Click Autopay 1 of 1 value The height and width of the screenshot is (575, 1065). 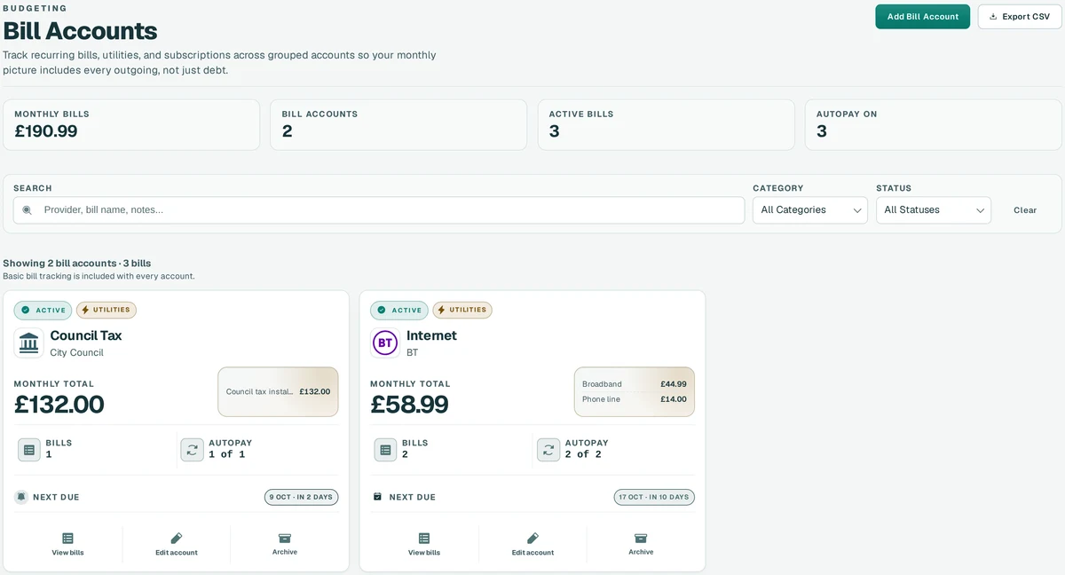pos(226,454)
